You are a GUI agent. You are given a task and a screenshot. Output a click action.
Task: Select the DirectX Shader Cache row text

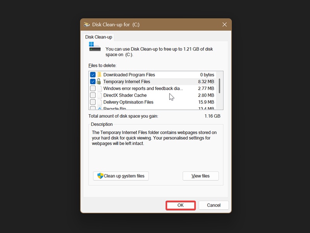[125, 95]
